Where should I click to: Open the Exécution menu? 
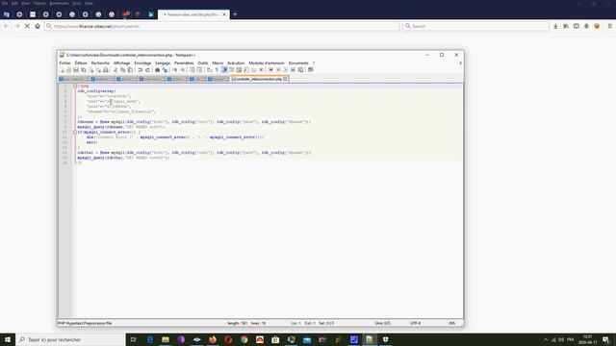[236, 63]
